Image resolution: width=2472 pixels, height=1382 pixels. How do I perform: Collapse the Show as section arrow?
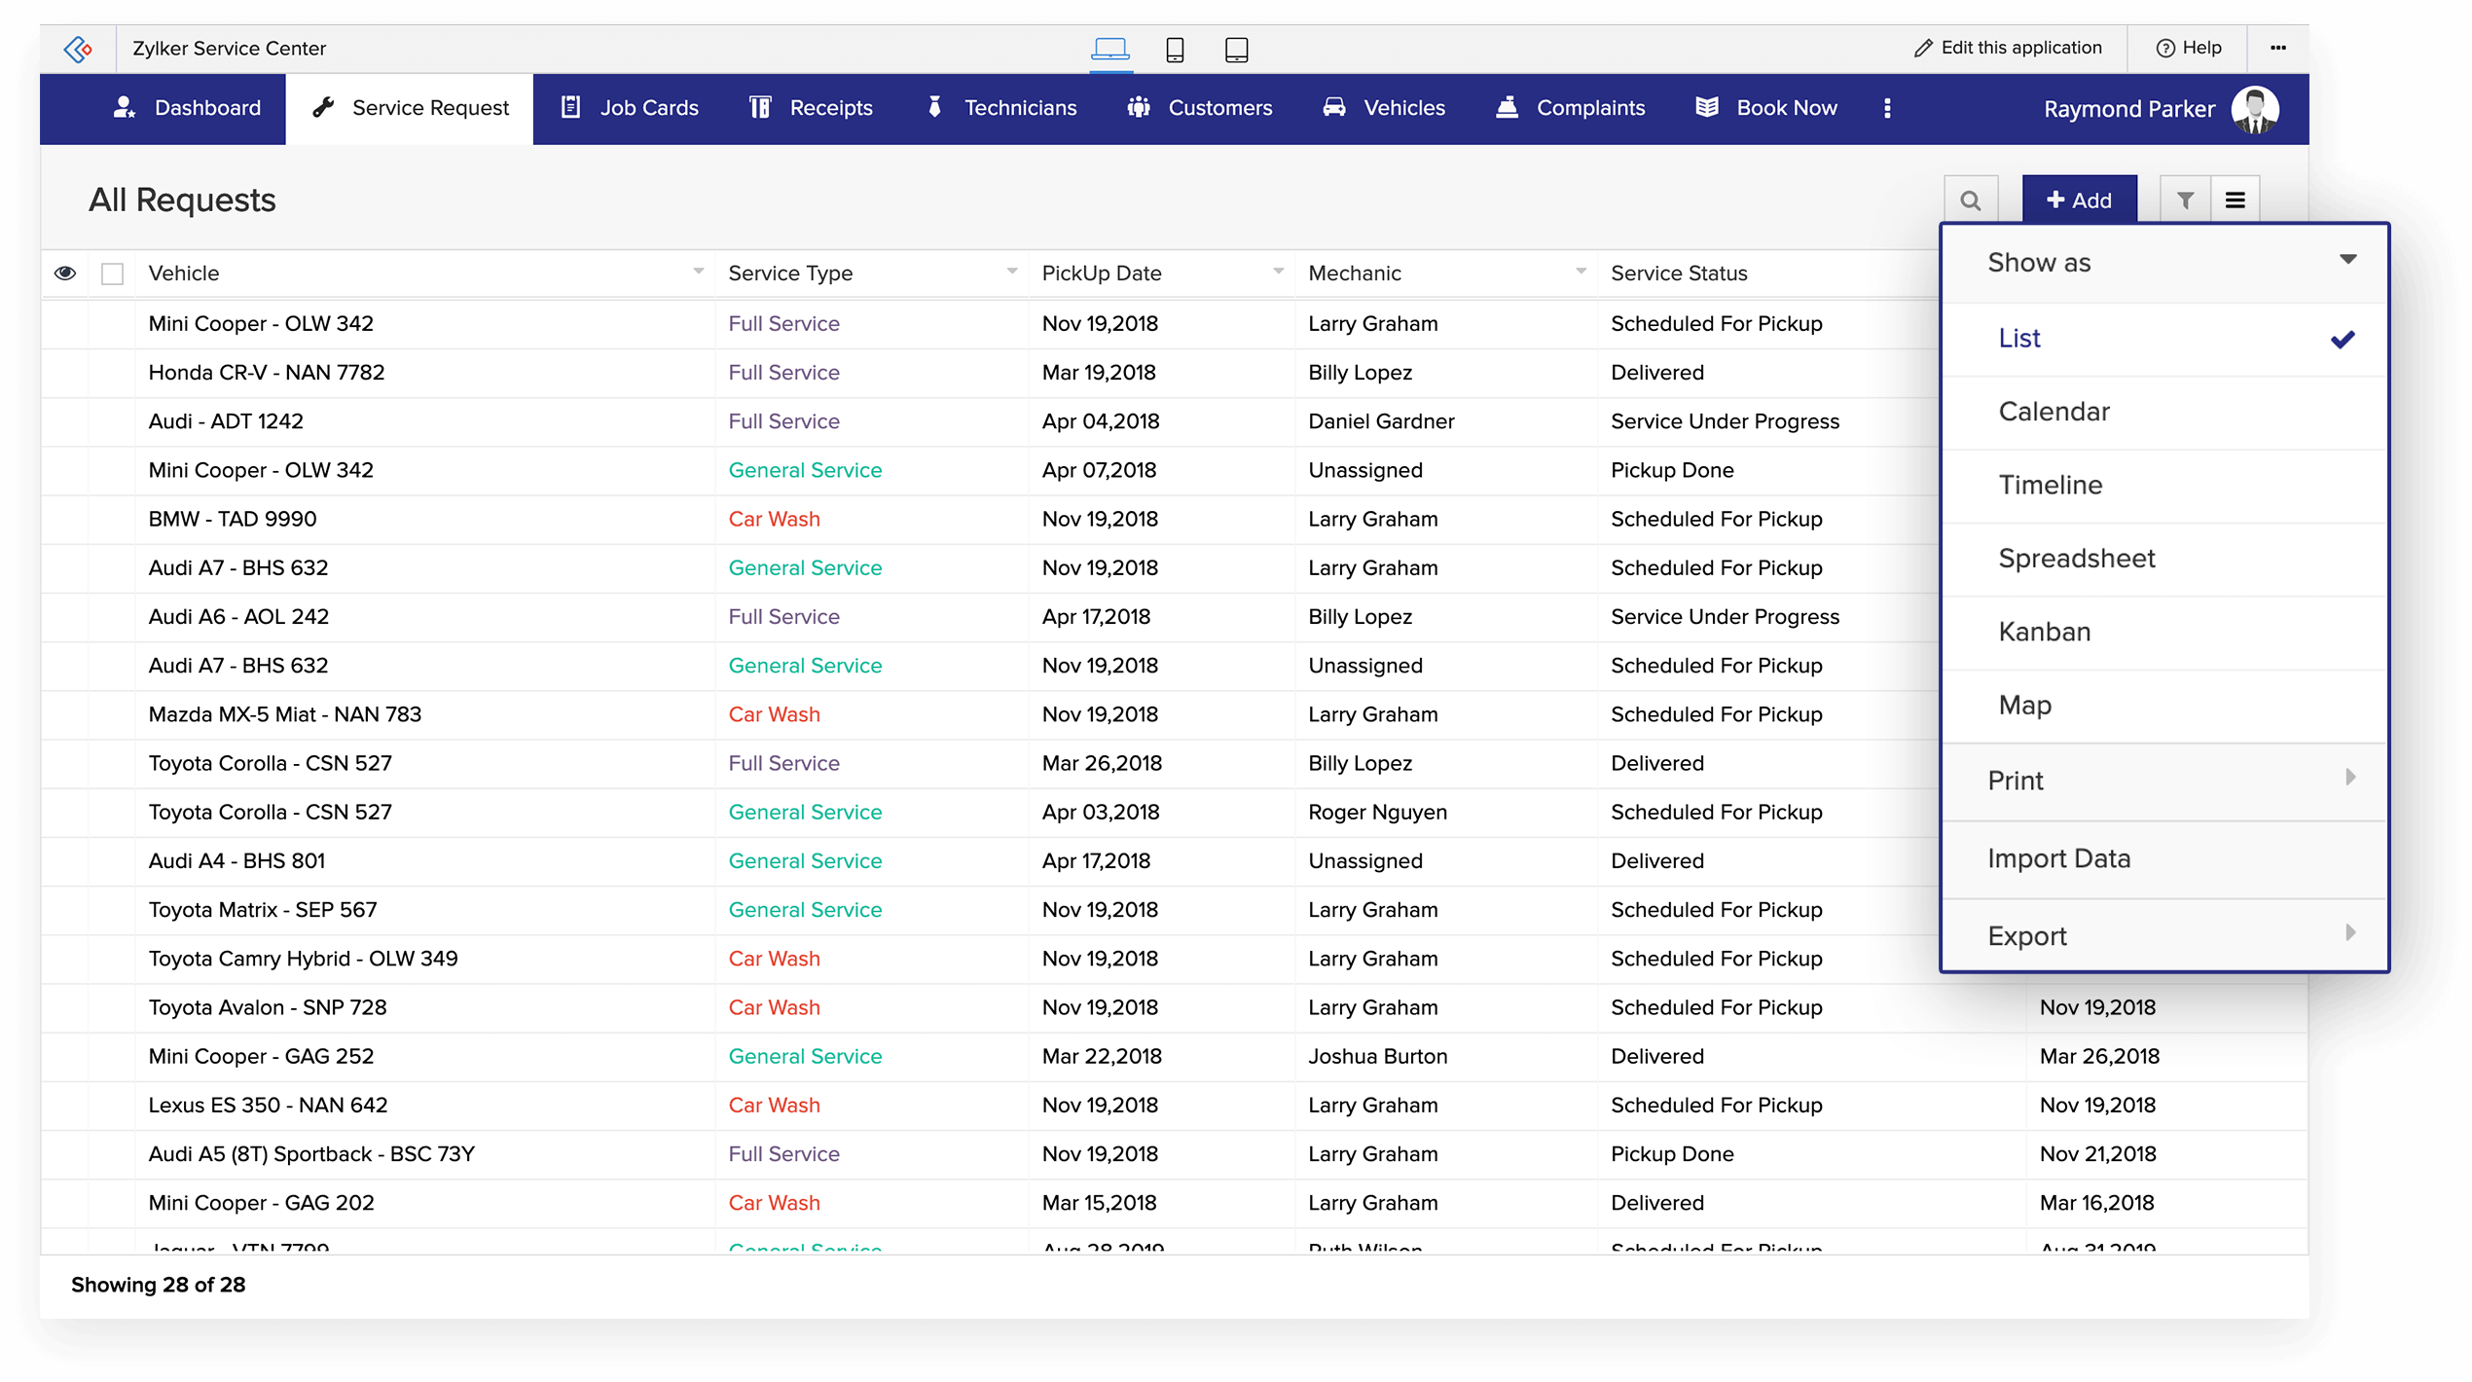point(2347,260)
